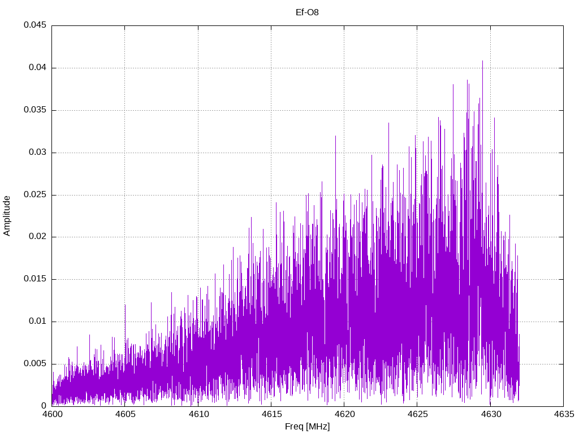
Task: Select the 'Freq [MHz]' x-axis label
Action: click(x=307, y=427)
